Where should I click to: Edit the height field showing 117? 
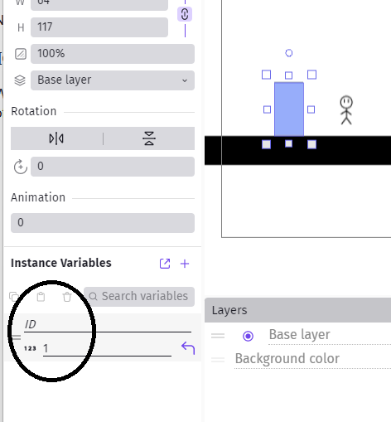[99, 27]
